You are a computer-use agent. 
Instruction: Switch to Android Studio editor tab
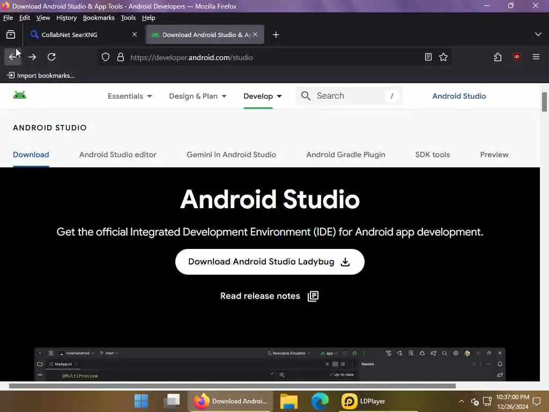click(117, 154)
